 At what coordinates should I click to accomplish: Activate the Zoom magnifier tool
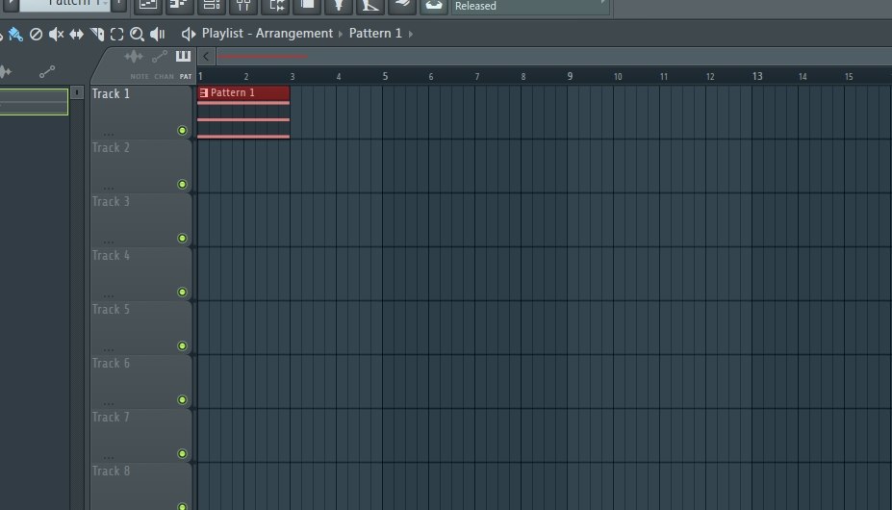pyautogui.click(x=137, y=34)
